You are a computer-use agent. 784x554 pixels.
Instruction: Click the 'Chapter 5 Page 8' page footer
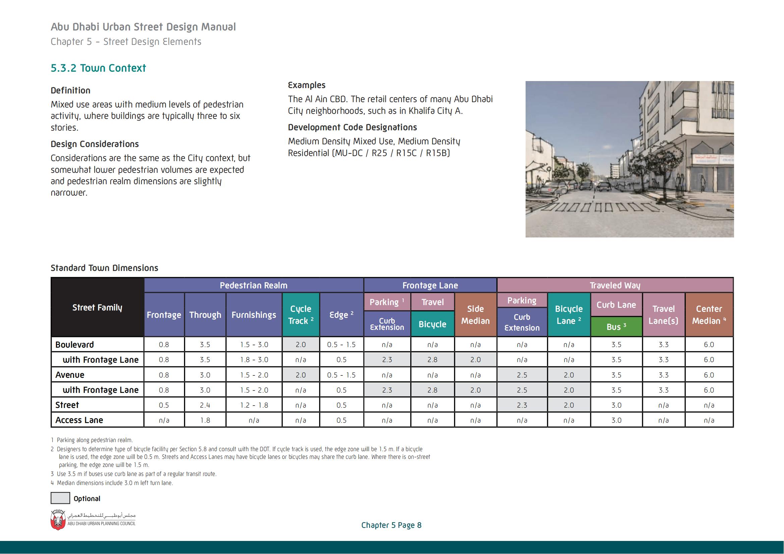(x=391, y=525)
